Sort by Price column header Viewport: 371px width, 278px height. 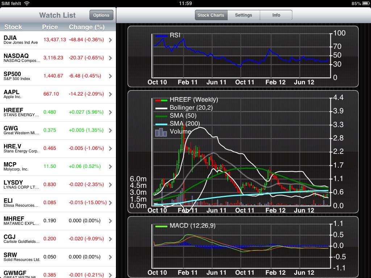[x=50, y=27]
